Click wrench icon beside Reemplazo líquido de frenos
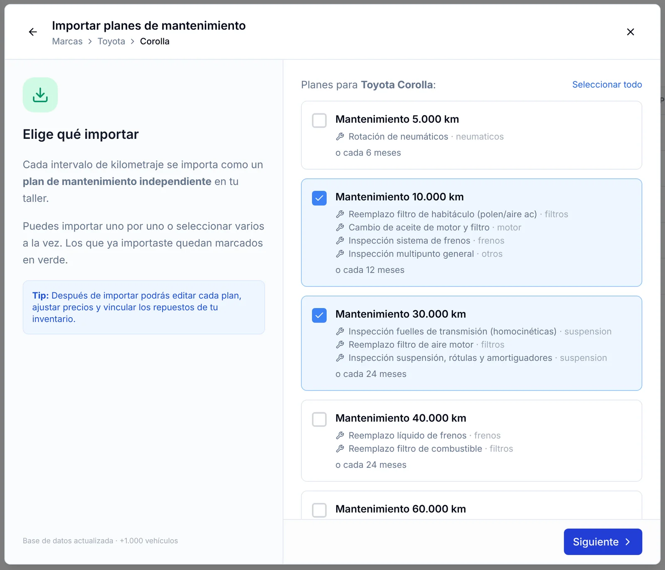The height and width of the screenshot is (570, 665). (340, 435)
